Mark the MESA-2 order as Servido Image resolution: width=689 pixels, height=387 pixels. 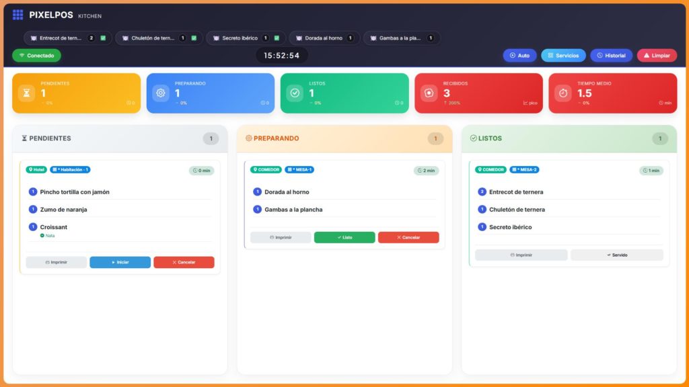click(617, 255)
